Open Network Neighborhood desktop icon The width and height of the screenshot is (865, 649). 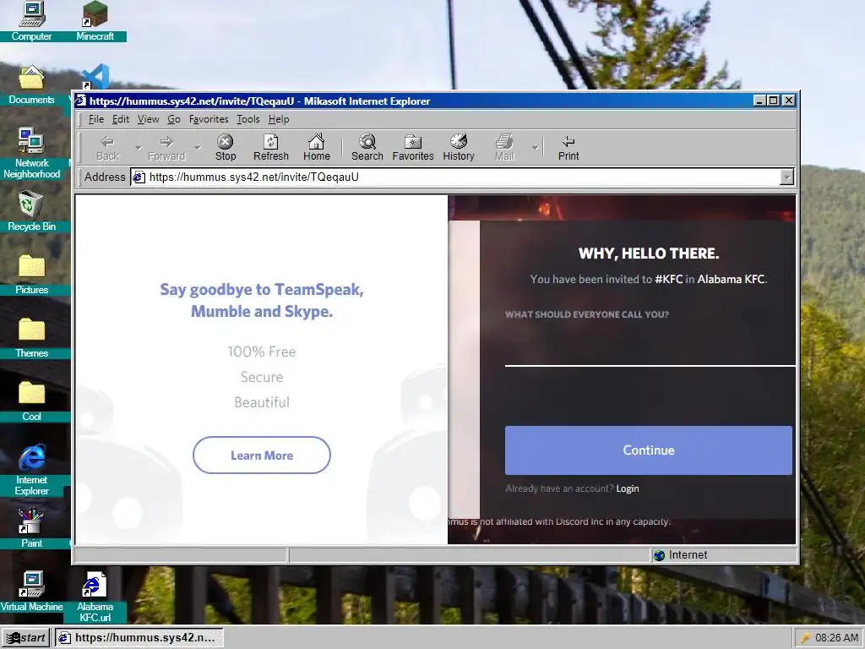31,154
